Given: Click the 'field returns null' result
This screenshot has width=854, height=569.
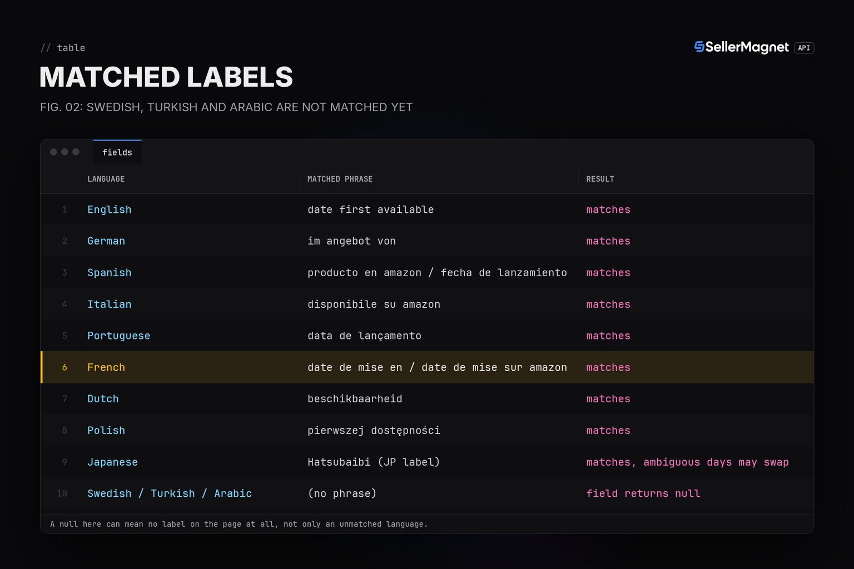Looking at the screenshot, I should [643, 493].
